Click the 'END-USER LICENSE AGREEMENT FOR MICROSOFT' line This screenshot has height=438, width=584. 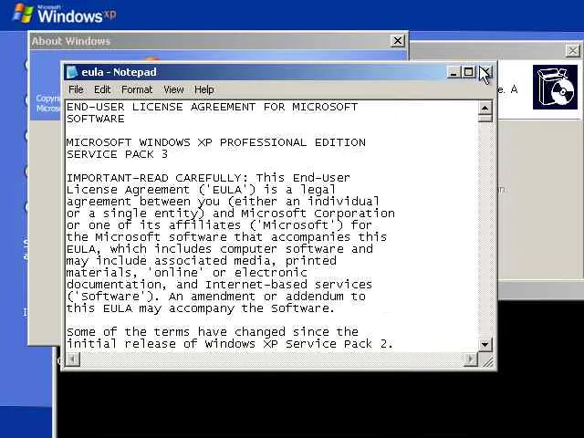212,107
